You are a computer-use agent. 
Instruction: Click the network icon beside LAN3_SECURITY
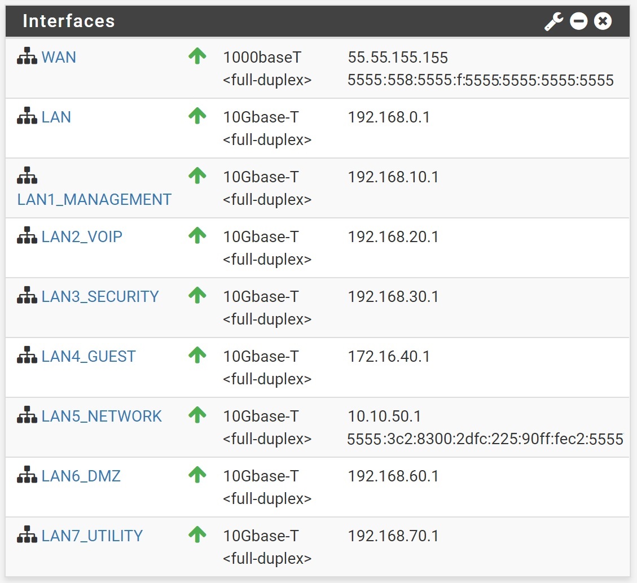(x=27, y=297)
